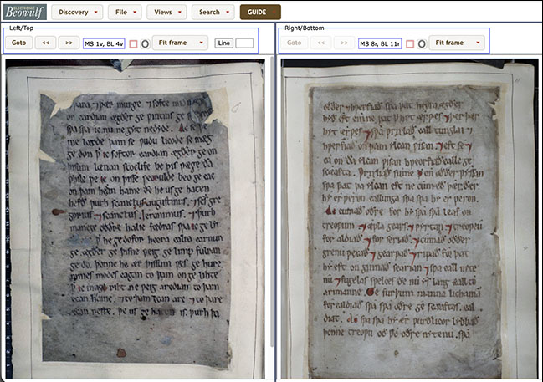Viewport: 543px width, 382px height.
Task: Click the left manuscript folio image
Action: pyautogui.click(x=136, y=219)
